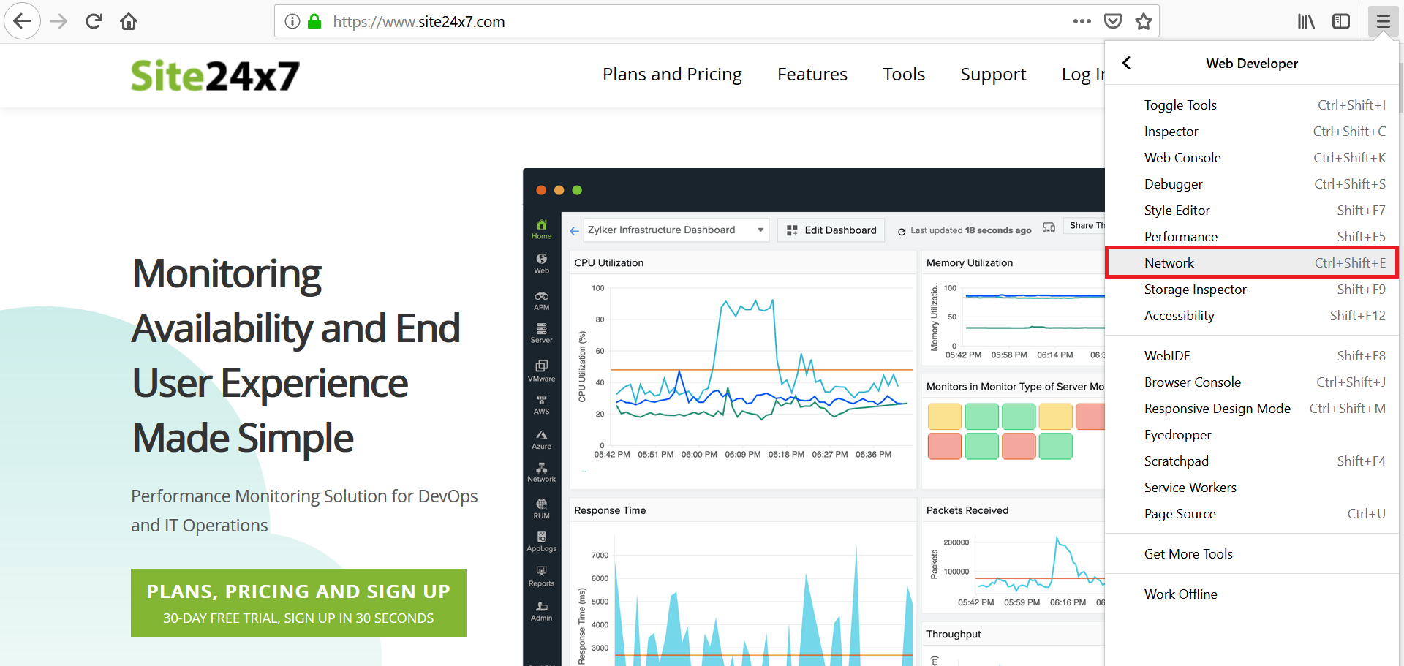Go back from Web Developer submenu
The image size is (1404, 666).
(x=1127, y=64)
